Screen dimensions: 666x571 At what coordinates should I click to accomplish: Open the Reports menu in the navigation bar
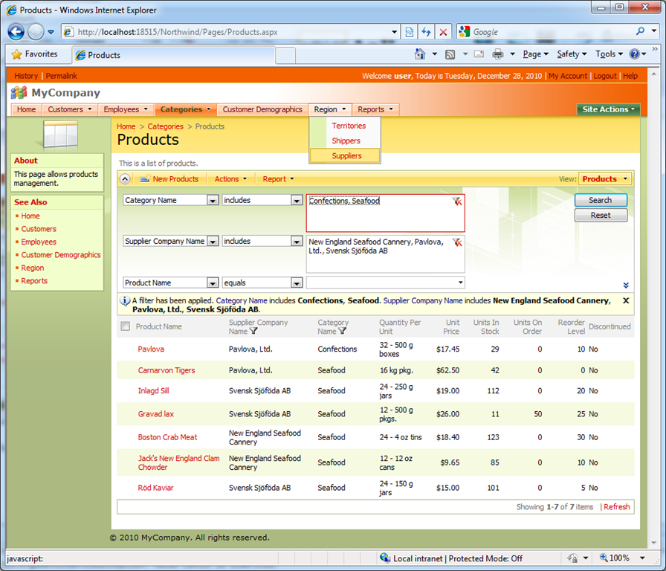tap(375, 109)
